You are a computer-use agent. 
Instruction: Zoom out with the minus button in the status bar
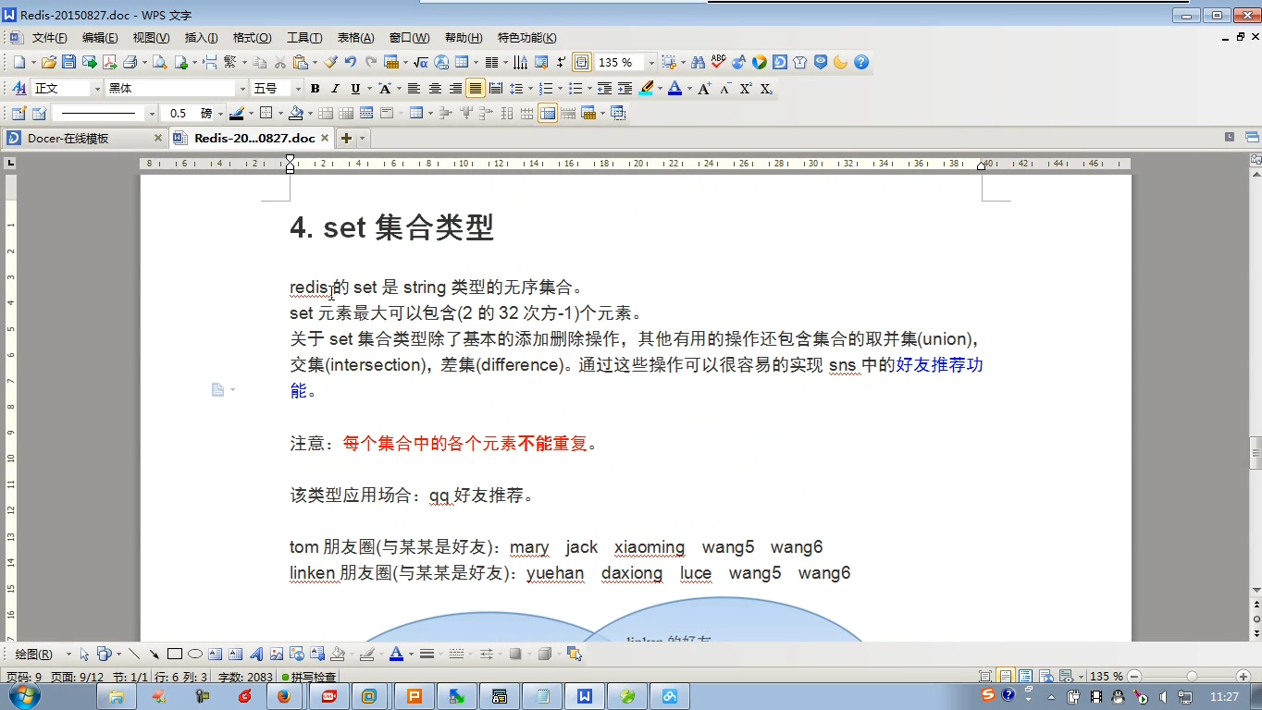click(x=1134, y=677)
